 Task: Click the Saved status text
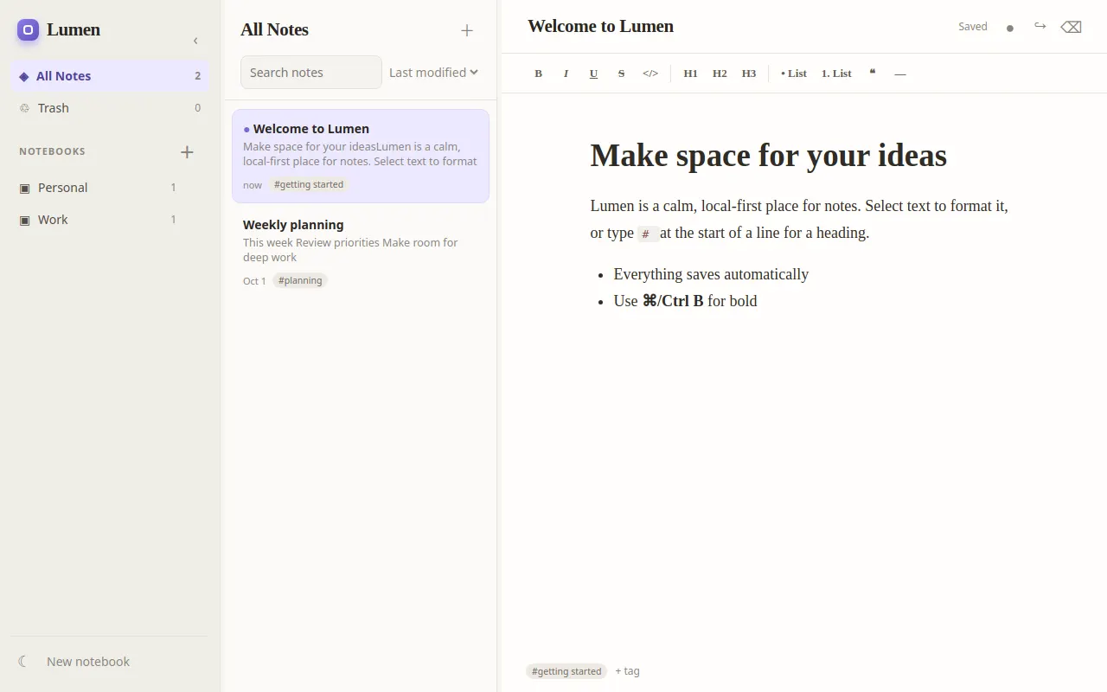[973, 27]
